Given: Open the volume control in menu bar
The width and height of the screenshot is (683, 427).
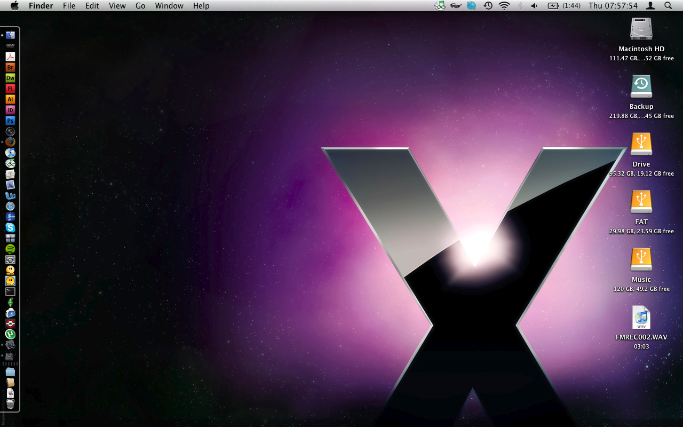Looking at the screenshot, I should [x=534, y=6].
